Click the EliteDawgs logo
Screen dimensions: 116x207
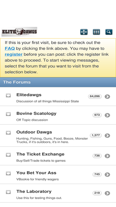[19, 32]
